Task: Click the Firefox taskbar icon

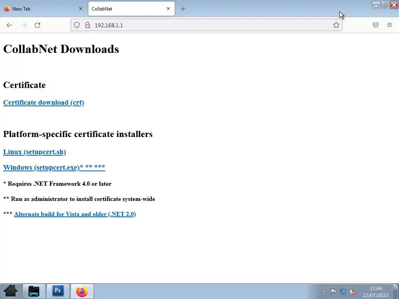Action: click(x=82, y=291)
